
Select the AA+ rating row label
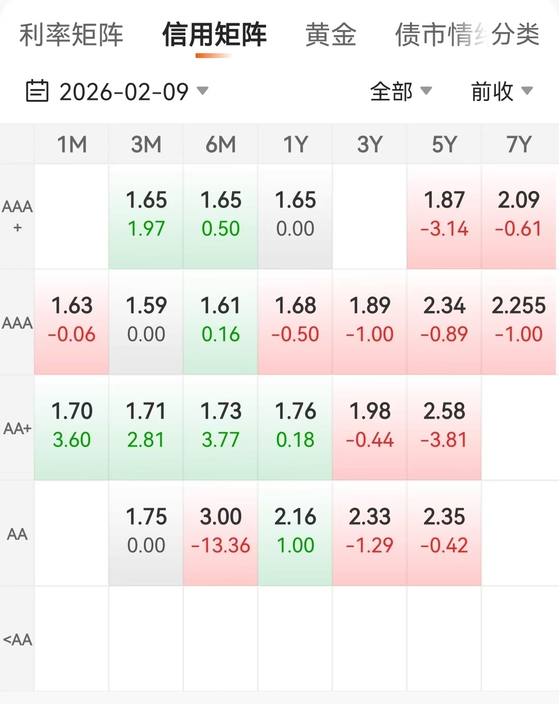17,429
